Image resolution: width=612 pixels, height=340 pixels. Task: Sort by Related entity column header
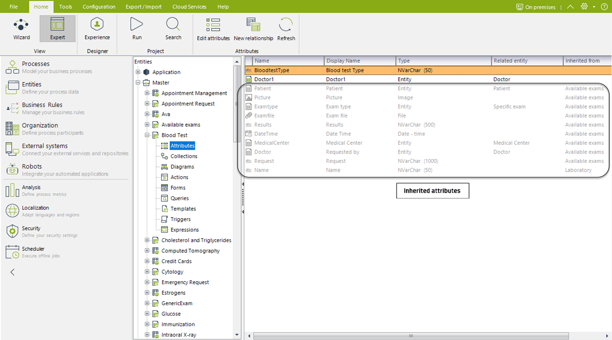(x=527, y=61)
